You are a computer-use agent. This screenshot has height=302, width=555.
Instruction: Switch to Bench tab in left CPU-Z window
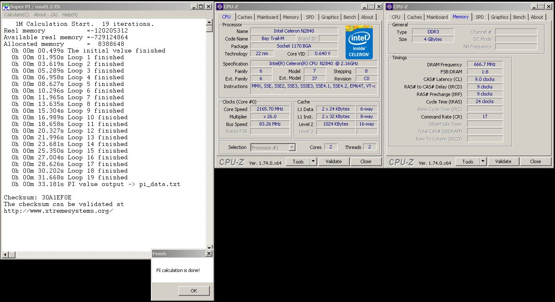[350, 17]
